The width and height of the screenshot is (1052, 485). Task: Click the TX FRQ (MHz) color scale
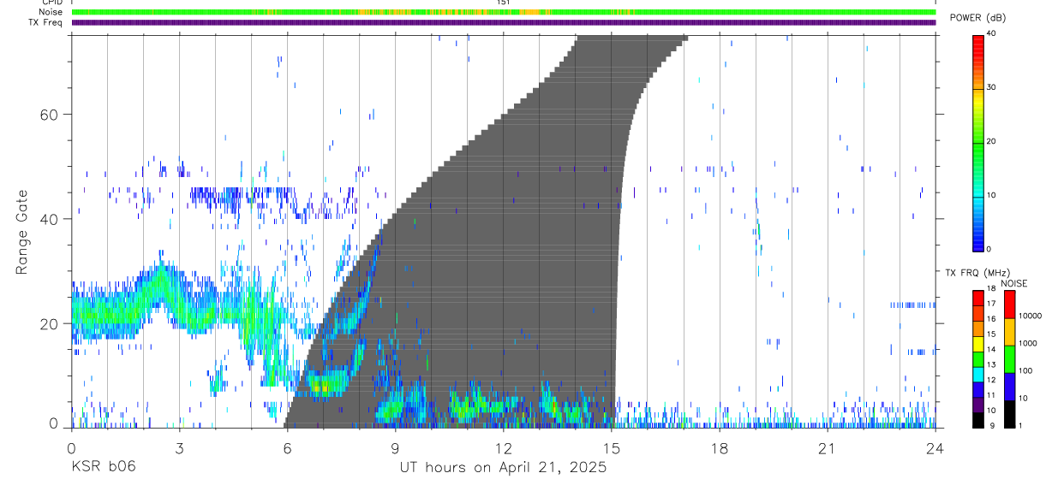[977, 358]
